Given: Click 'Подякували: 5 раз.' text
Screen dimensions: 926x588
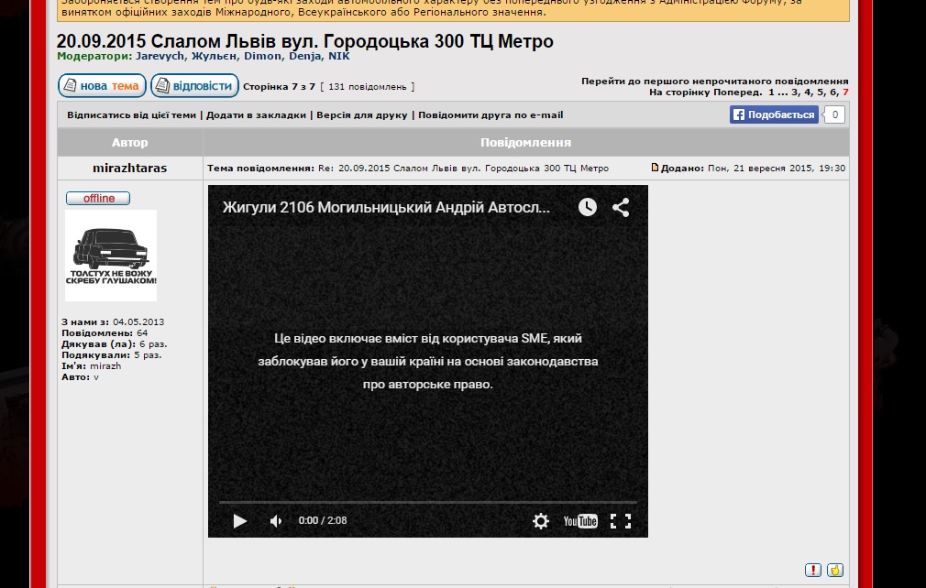Looking at the screenshot, I should (x=112, y=355).
